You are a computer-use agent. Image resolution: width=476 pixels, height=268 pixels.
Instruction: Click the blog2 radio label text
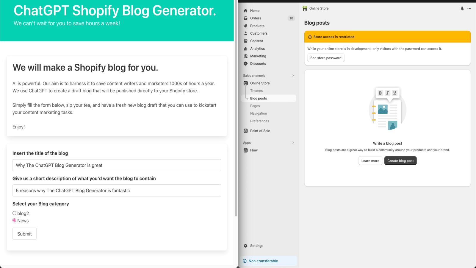click(23, 213)
